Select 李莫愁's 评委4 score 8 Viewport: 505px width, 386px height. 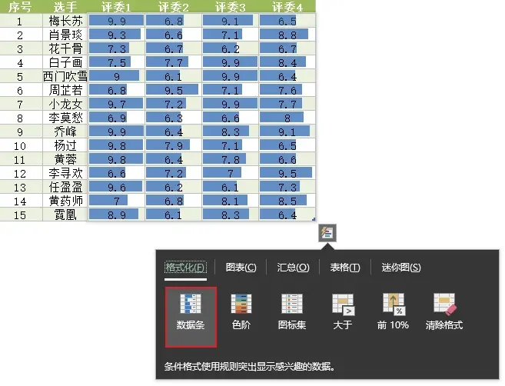tap(287, 118)
